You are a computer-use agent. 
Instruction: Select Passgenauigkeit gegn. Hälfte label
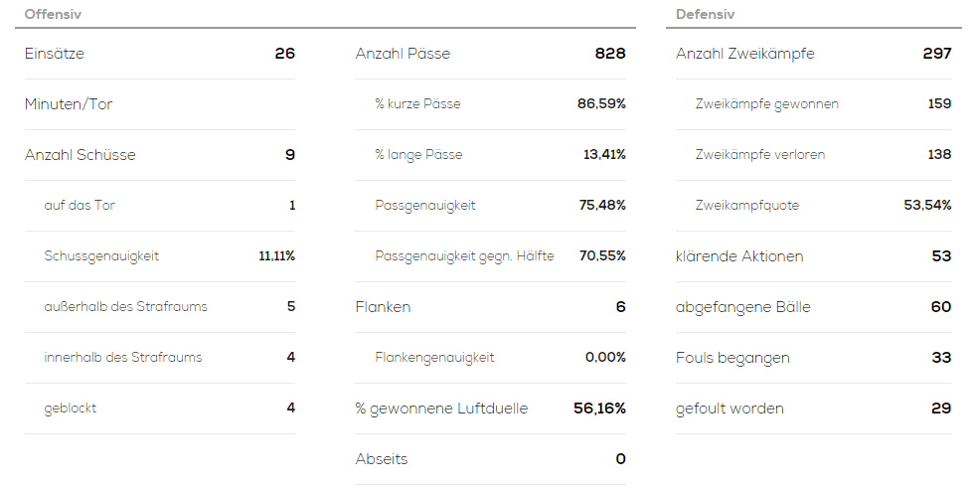coord(464,255)
